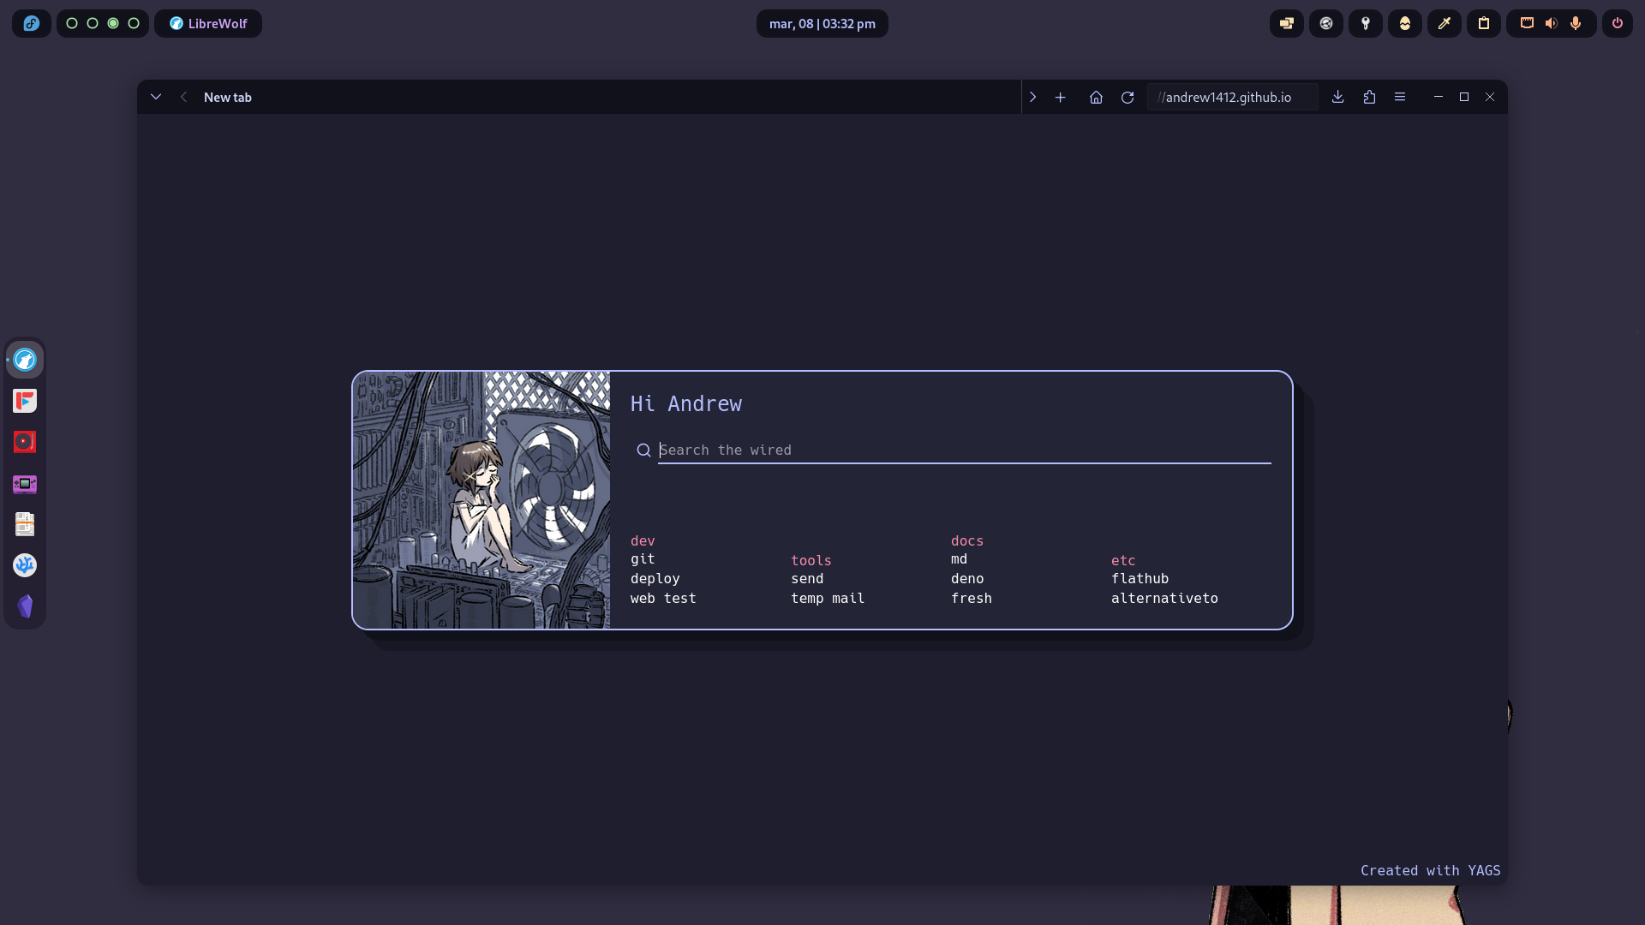Image resolution: width=1645 pixels, height=925 pixels.
Task: Open the web test link
Action: point(663,599)
